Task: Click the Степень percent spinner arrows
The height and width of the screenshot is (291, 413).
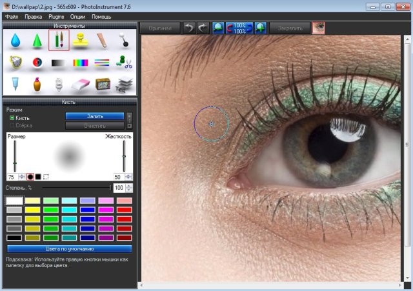Action: click(x=128, y=187)
